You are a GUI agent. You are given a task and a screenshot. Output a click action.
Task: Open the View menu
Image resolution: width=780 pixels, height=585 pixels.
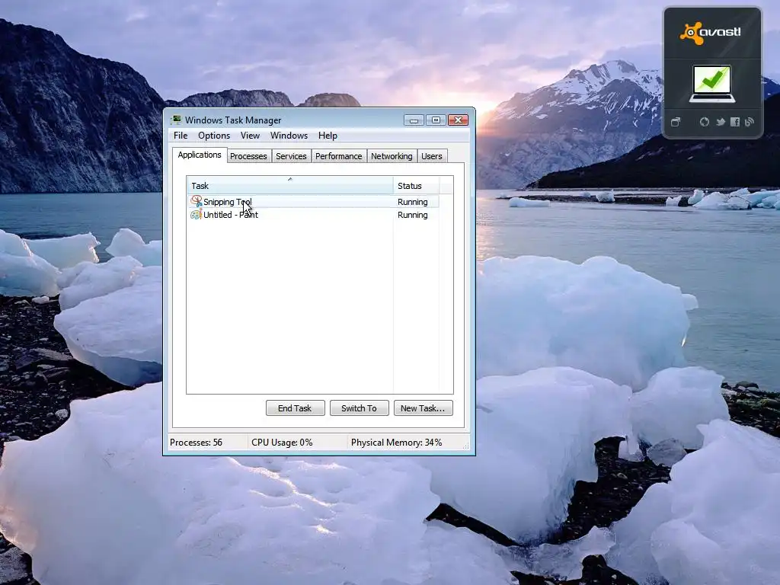(250, 136)
